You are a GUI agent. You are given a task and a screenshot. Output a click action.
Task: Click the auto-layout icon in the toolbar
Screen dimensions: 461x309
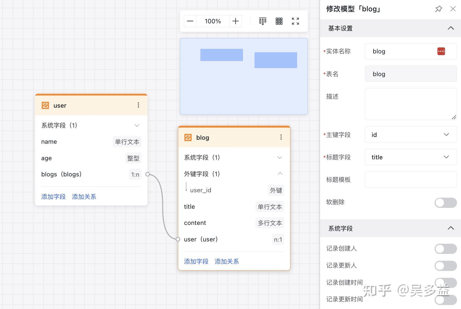point(262,21)
